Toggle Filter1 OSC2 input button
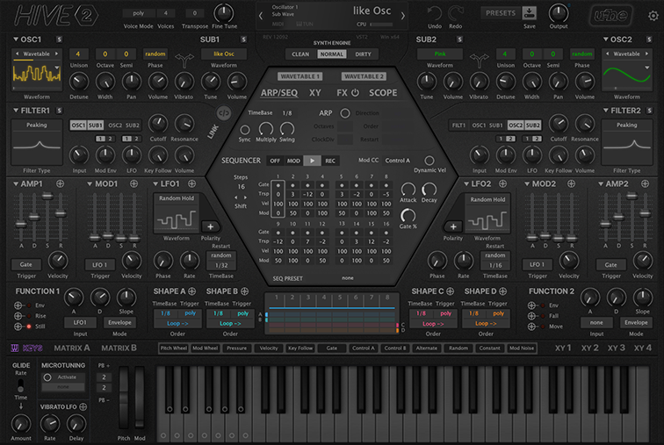This screenshot has height=445, width=664. pyautogui.click(x=115, y=126)
